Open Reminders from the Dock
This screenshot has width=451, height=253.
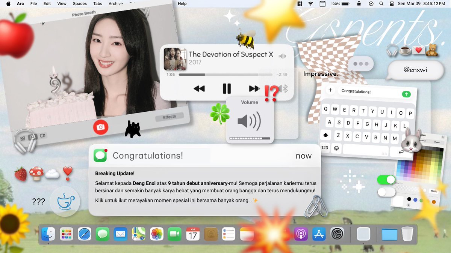[229, 234]
